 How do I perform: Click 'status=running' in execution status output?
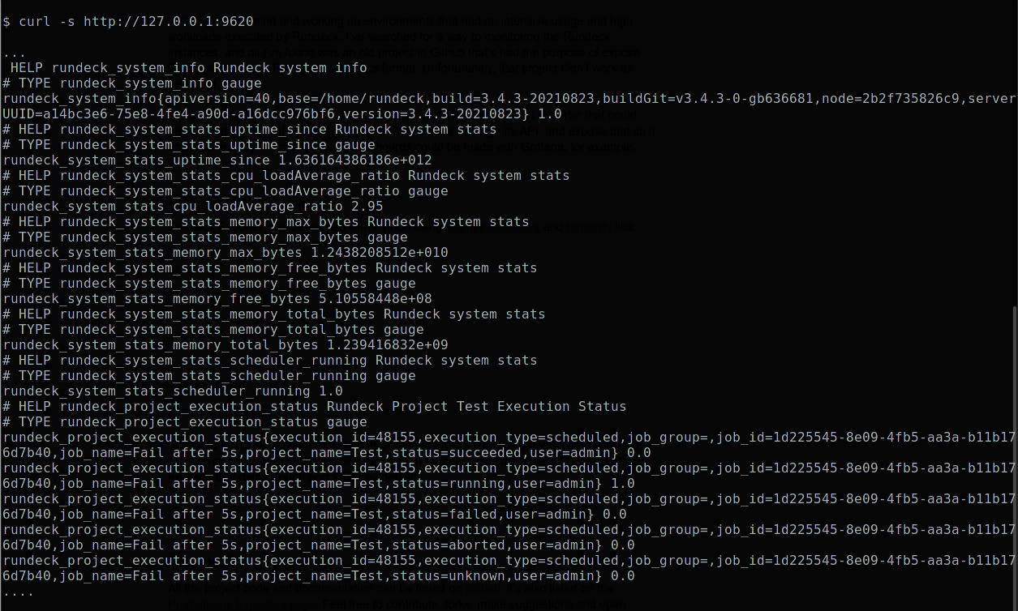tap(449, 484)
